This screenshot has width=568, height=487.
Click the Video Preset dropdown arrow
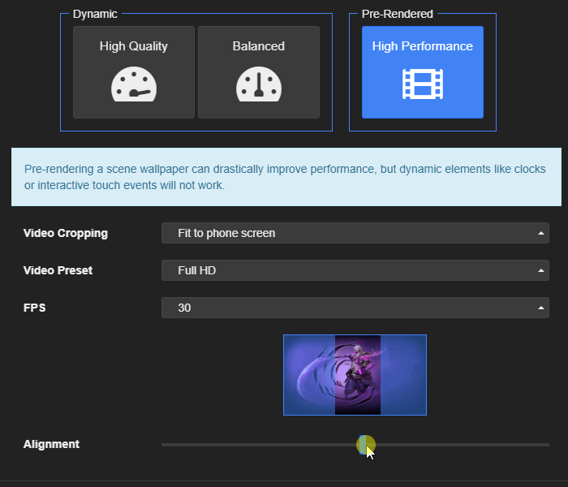pos(540,271)
